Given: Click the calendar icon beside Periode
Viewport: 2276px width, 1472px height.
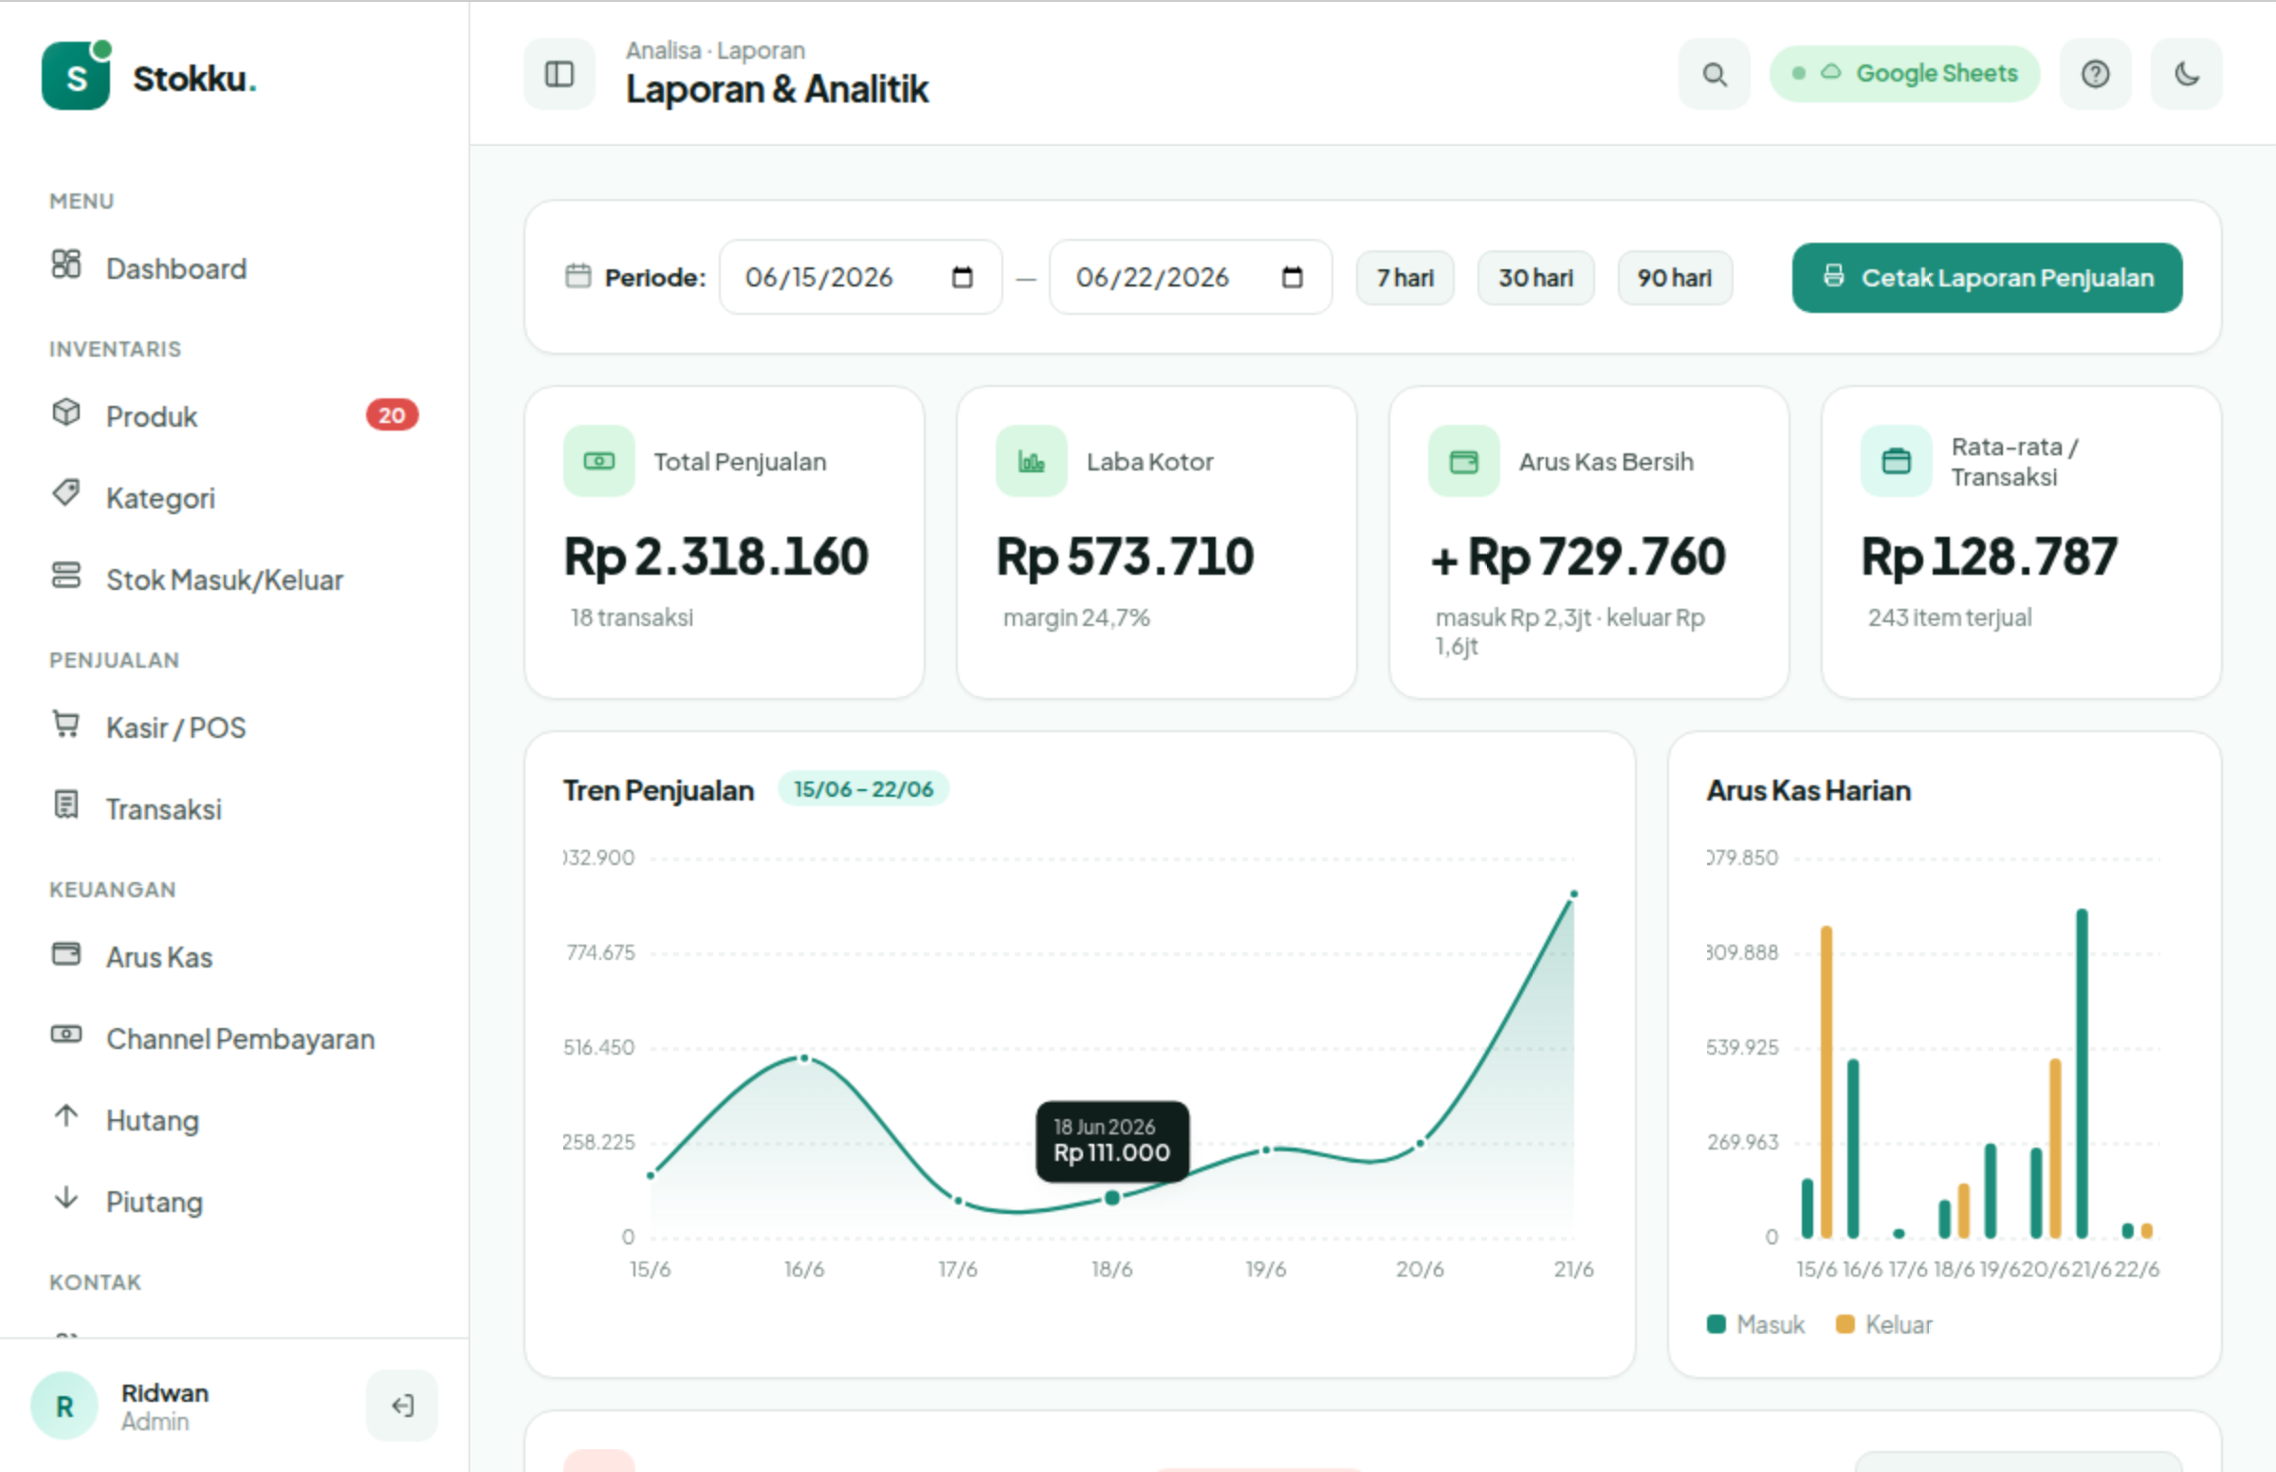Looking at the screenshot, I should [578, 276].
